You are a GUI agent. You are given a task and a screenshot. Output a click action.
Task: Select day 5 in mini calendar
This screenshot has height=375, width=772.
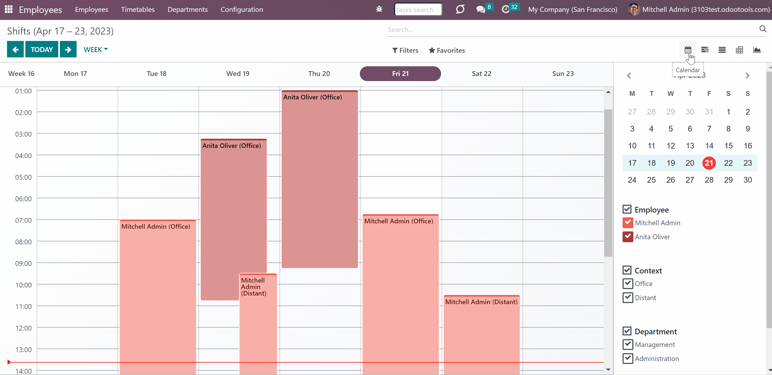click(x=670, y=129)
